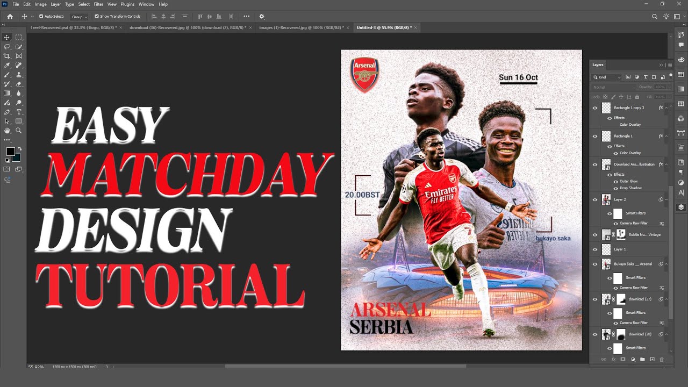
Task: Click the Align Top Edges icon
Action: point(200,17)
